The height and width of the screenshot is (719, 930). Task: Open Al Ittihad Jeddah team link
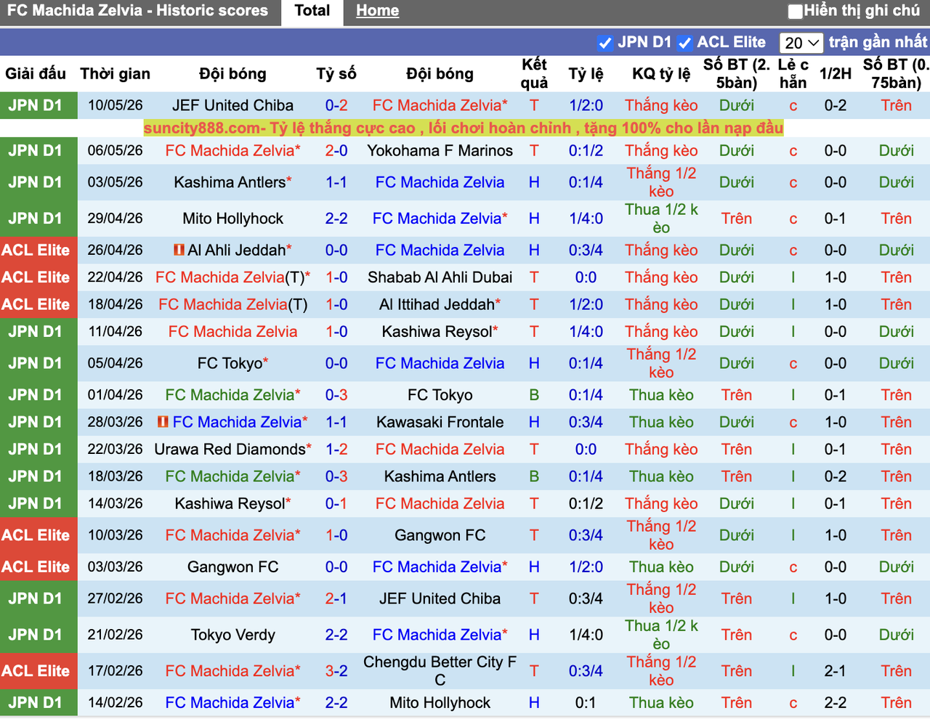pyautogui.click(x=437, y=304)
